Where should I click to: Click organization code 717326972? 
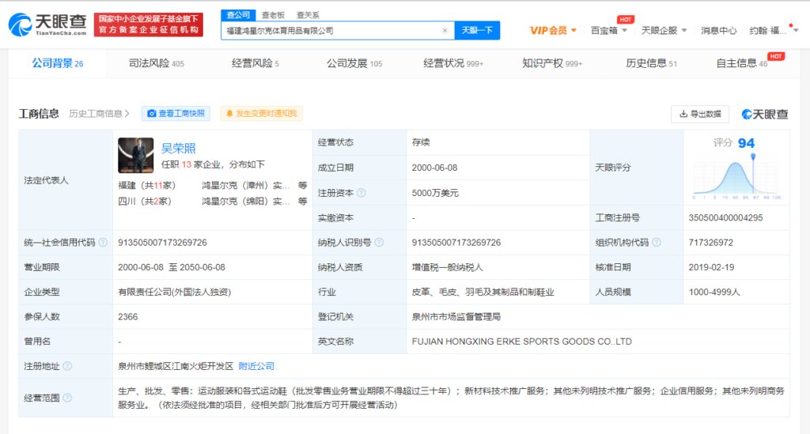(710, 243)
